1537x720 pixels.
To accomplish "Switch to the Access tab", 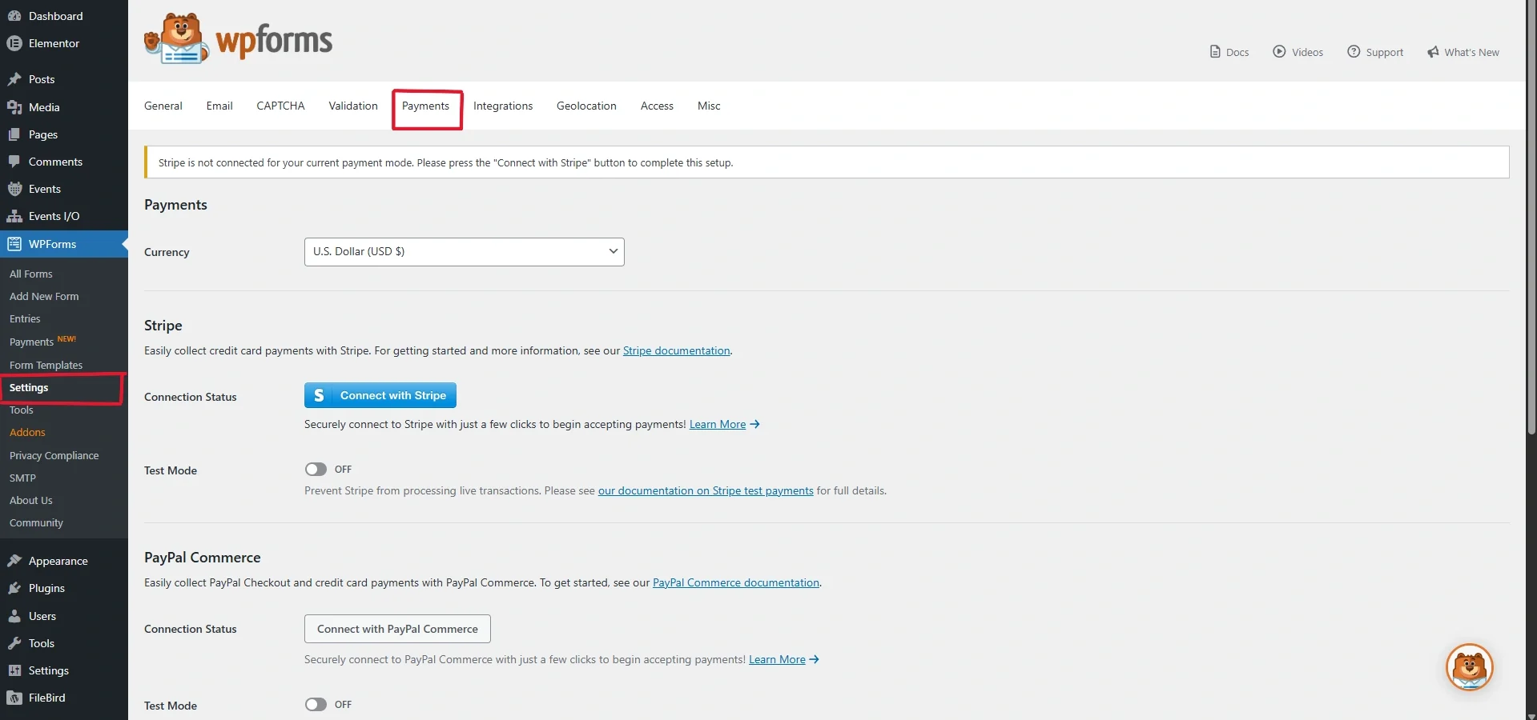I will [657, 106].
